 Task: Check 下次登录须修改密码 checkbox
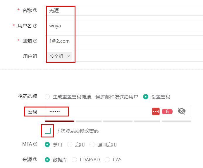48,131
